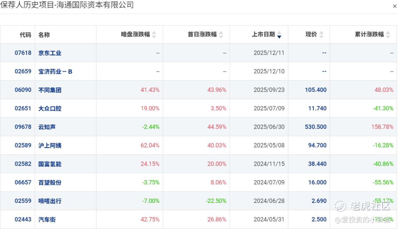The image size is (398, 229).
Task: Open stock code 02582
Action: [x=23, y=164]
